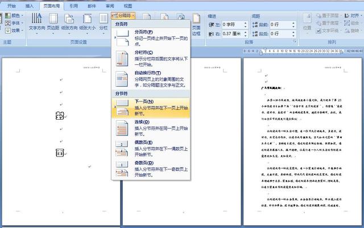Click the Align (对齐) icon

pos(347,16)
